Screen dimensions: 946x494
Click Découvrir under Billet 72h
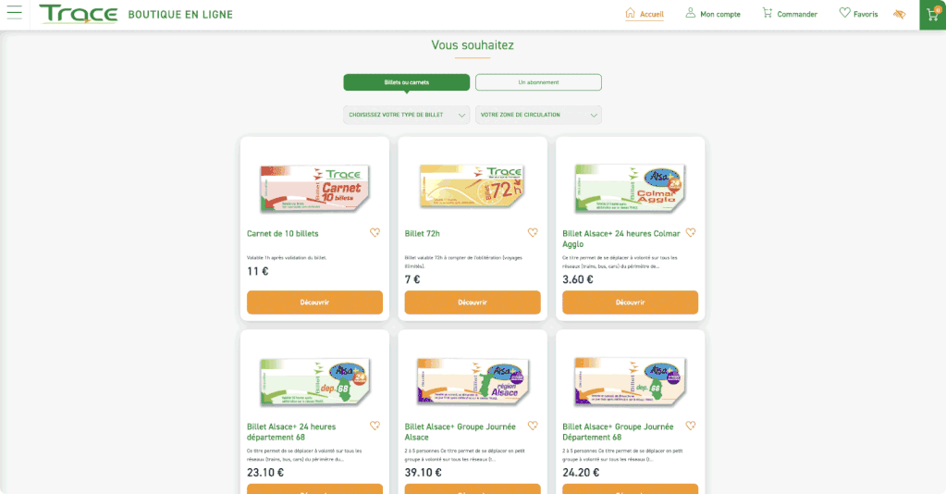coord(473,303)
